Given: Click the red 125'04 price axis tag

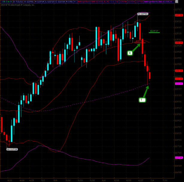Looking at the screenshot, I should 179,42.
